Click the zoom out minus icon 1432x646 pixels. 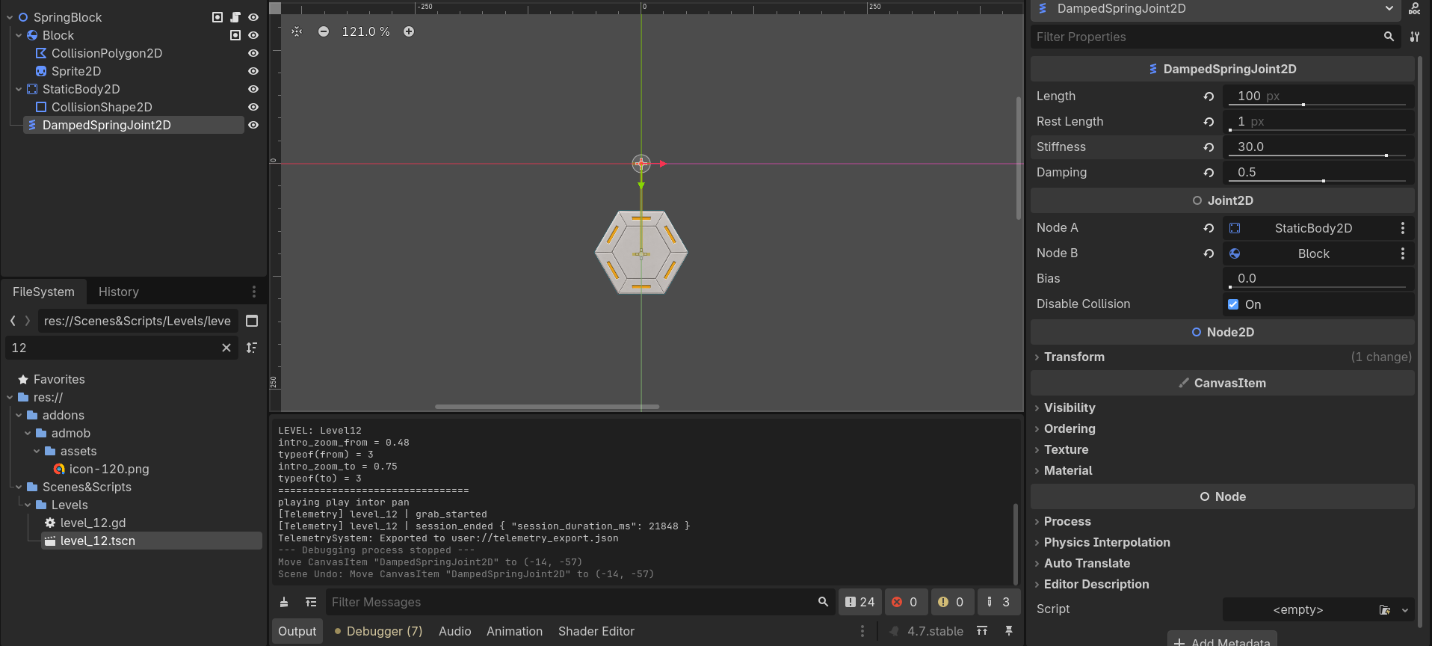pyautogui.click(x=324, y=31)
